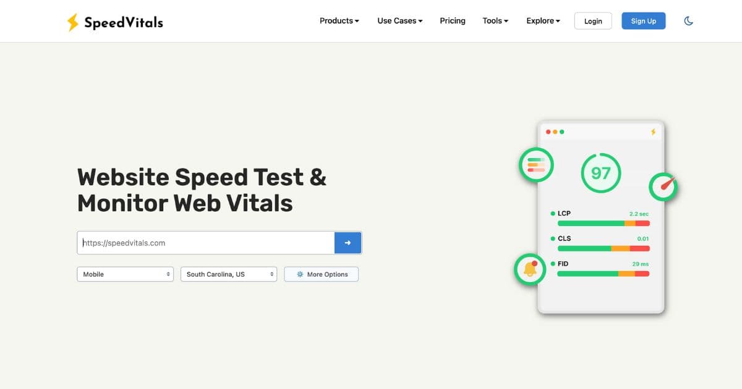
Task: Click the Login button
Action: tap(593, 21)
